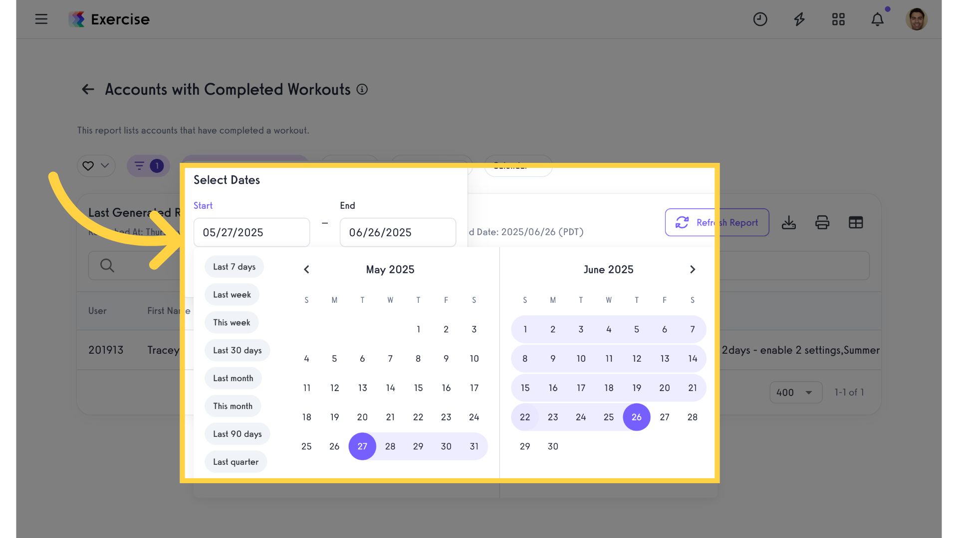Click the search magnifier in the report
958x538 pixels.
click(x=107, y=266)
